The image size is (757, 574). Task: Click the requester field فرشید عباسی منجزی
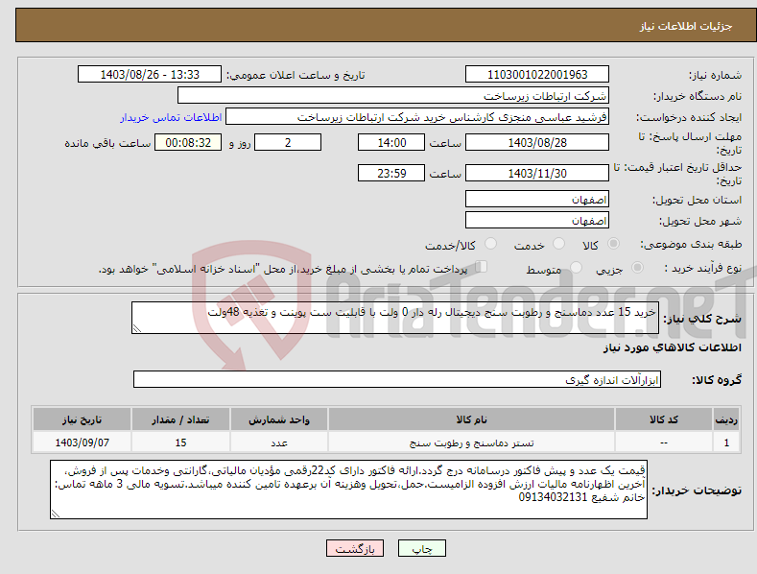click(x=417, y=116)
